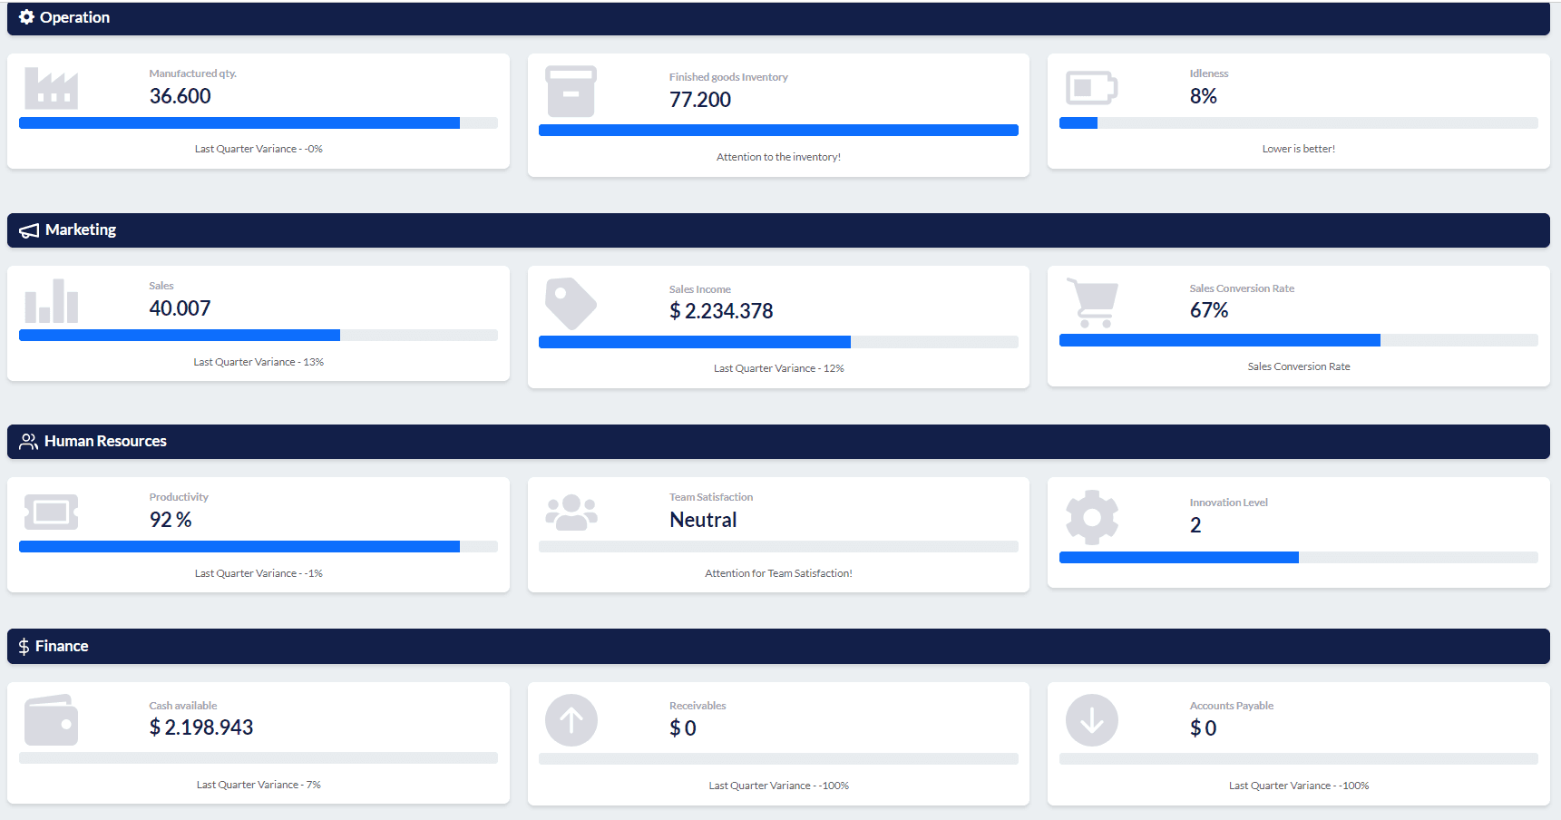Click the Sales Income value of $2.234.378
The height and width of the screenshot is (820, 1561).
[720, 311]
